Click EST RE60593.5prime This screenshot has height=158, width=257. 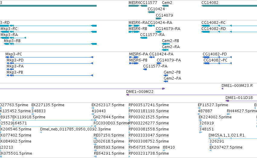coord(109,147)
